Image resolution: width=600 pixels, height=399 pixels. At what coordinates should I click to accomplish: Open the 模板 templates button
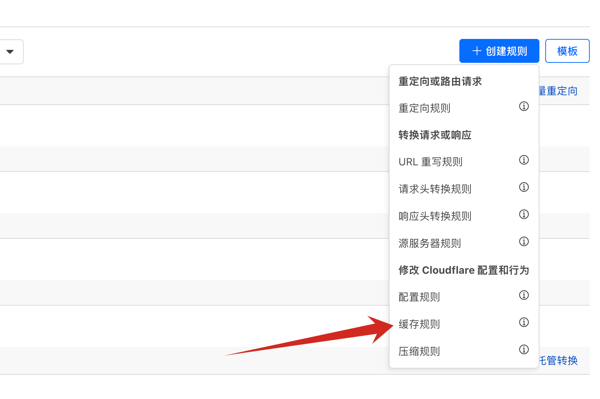click(x=567, y=51)
